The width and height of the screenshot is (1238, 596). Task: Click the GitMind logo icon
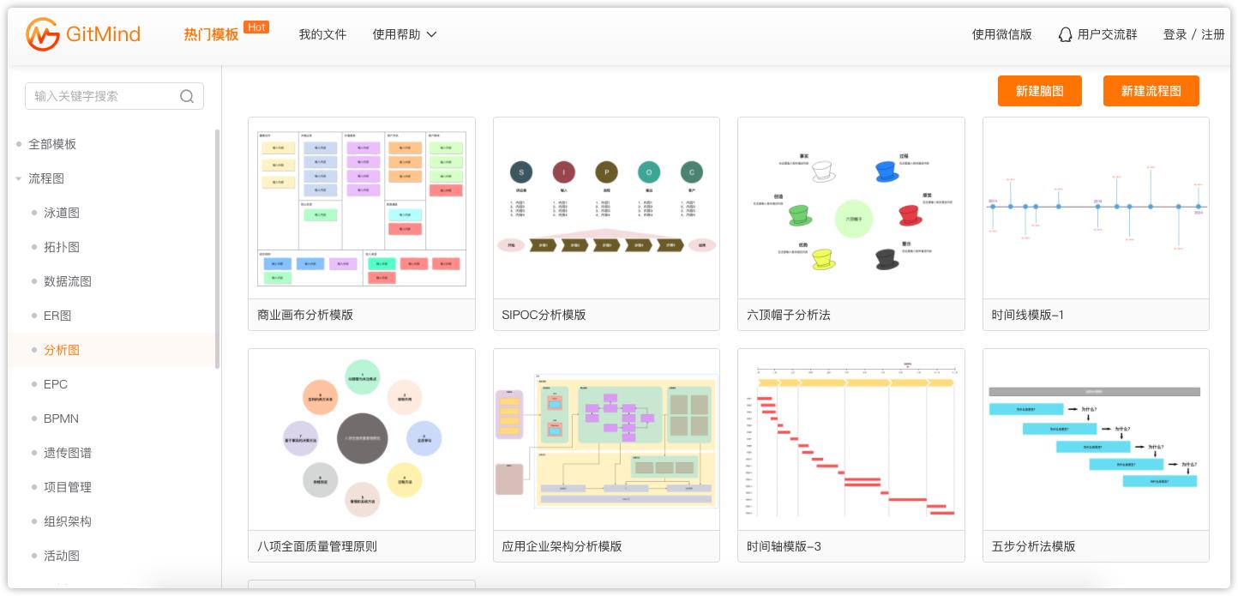point(41,34)
